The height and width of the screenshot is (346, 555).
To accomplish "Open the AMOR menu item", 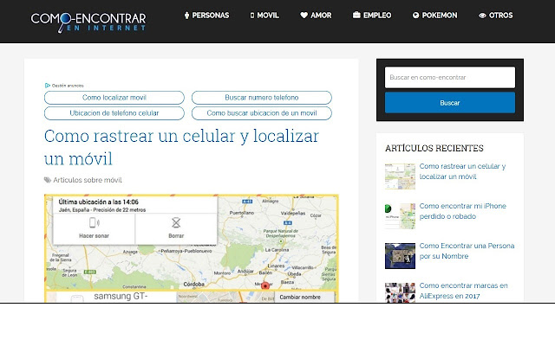I will click(x=316, y=16).
